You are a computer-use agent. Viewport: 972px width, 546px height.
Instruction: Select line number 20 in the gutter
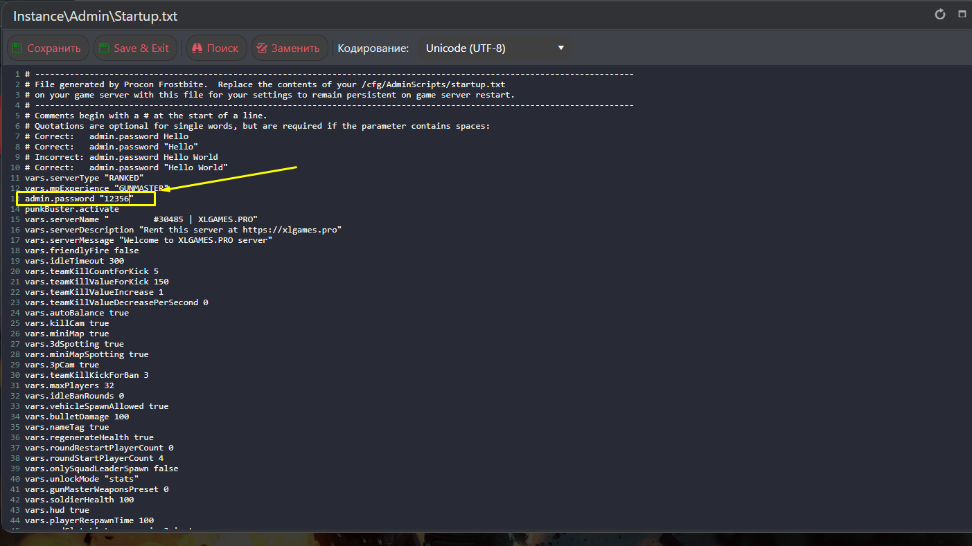(x=17, y=271)
